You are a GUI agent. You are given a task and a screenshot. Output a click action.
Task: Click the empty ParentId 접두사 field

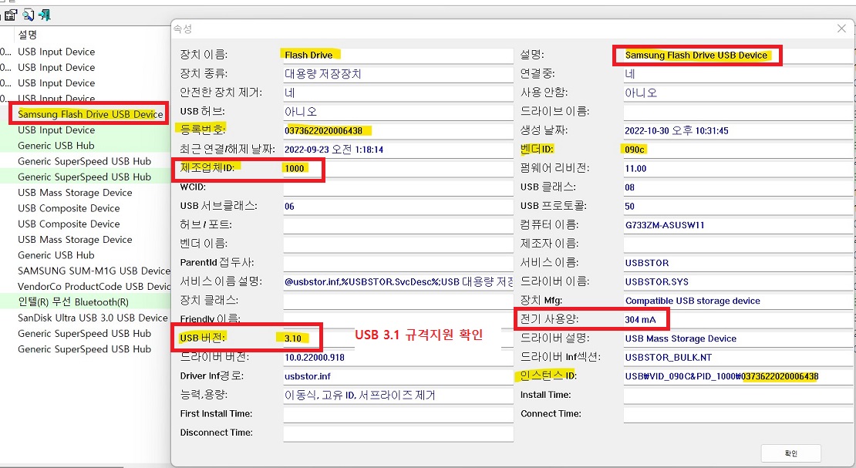click(398, 263)
